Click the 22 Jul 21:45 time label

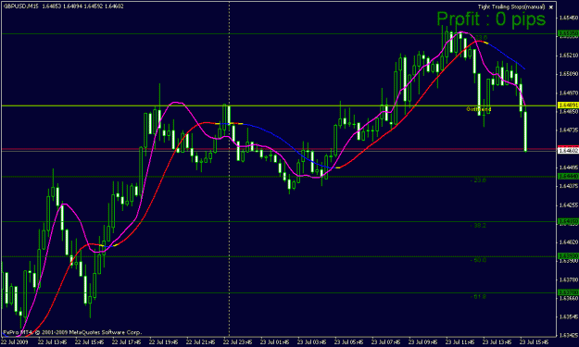200,341
